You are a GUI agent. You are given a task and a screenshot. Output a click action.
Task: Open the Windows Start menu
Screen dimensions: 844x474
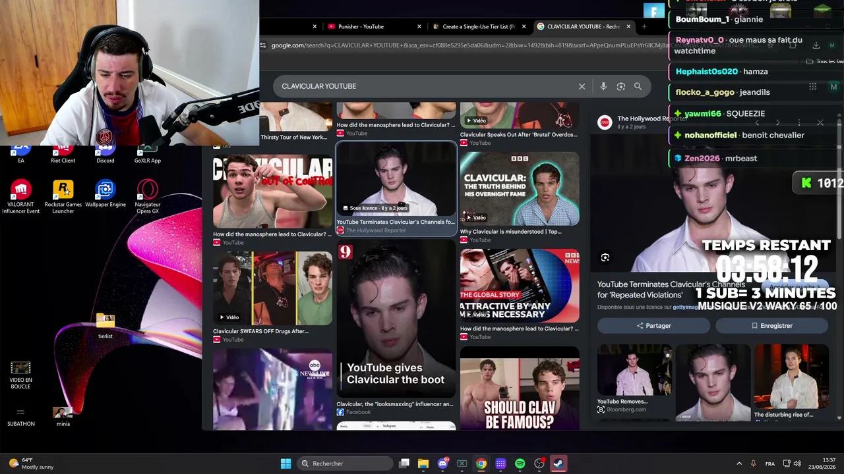[286, 463]
